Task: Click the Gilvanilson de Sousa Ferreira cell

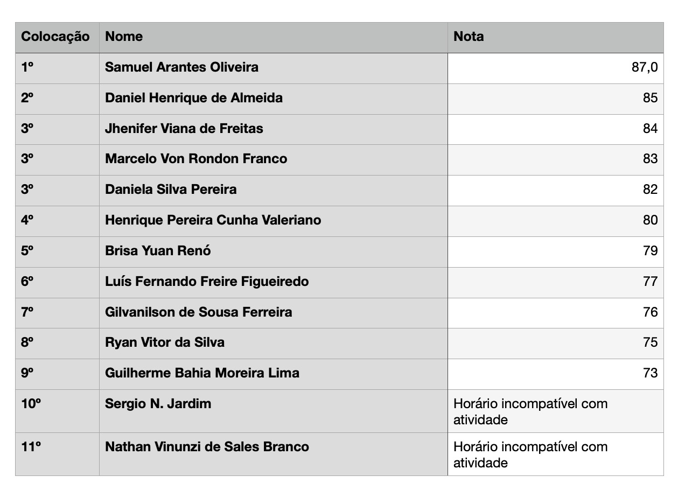Action: pos(198,312)
